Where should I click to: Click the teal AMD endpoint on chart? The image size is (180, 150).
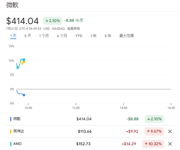coord(24,60)
